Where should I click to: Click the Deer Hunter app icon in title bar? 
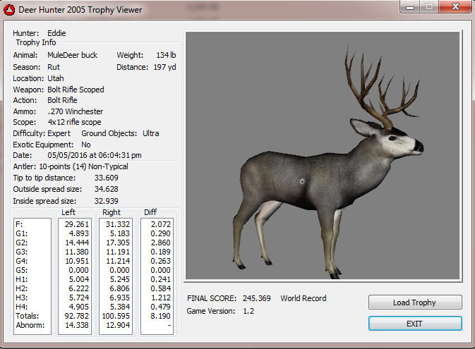click(x=9, y=10)
